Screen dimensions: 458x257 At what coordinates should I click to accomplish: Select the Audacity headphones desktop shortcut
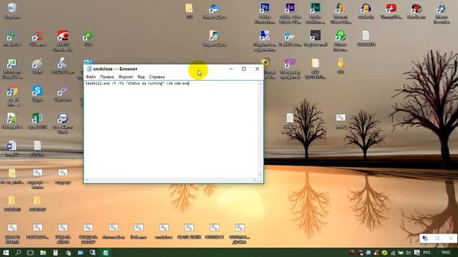366,11
